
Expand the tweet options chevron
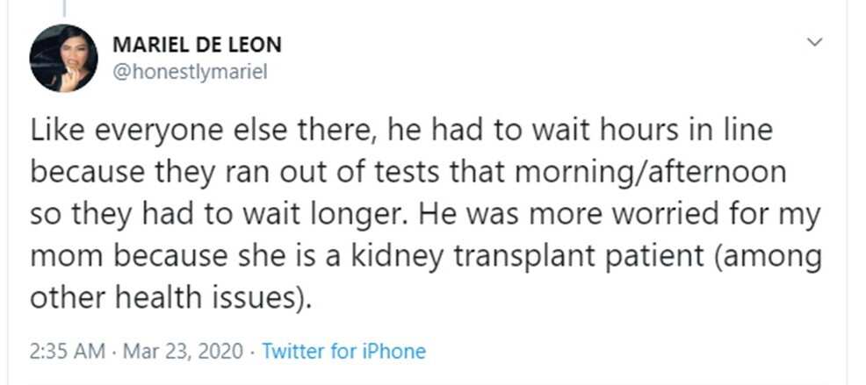pos(815,42)
